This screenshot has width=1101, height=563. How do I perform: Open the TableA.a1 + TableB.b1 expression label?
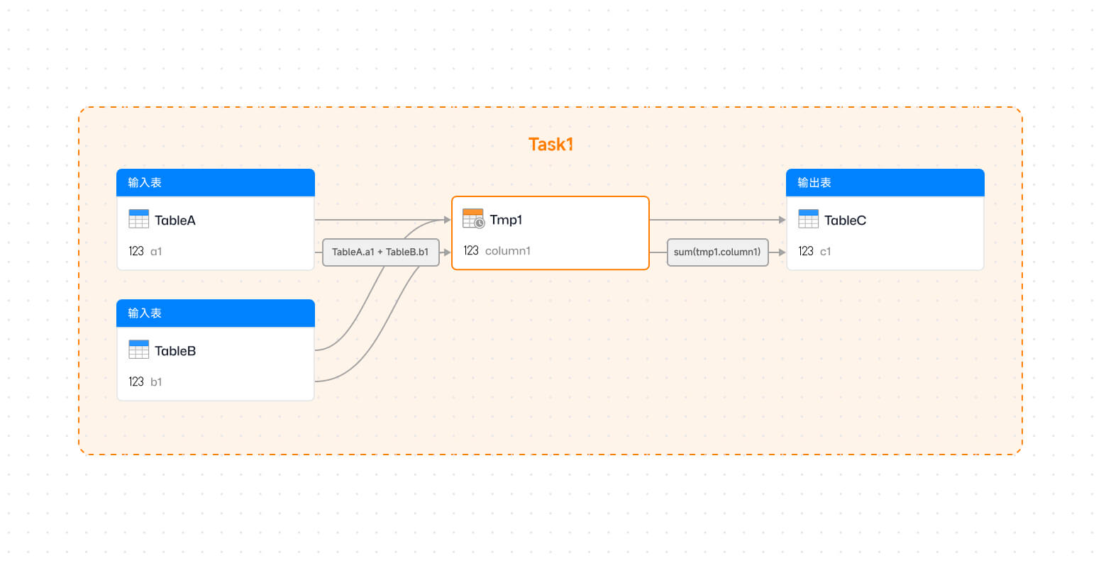click(x=380, y=252)
